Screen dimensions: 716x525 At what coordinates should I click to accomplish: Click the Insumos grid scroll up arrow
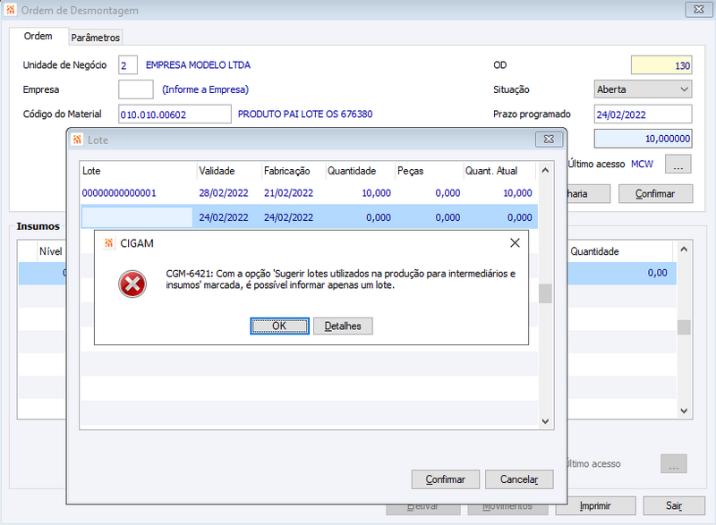684,249
